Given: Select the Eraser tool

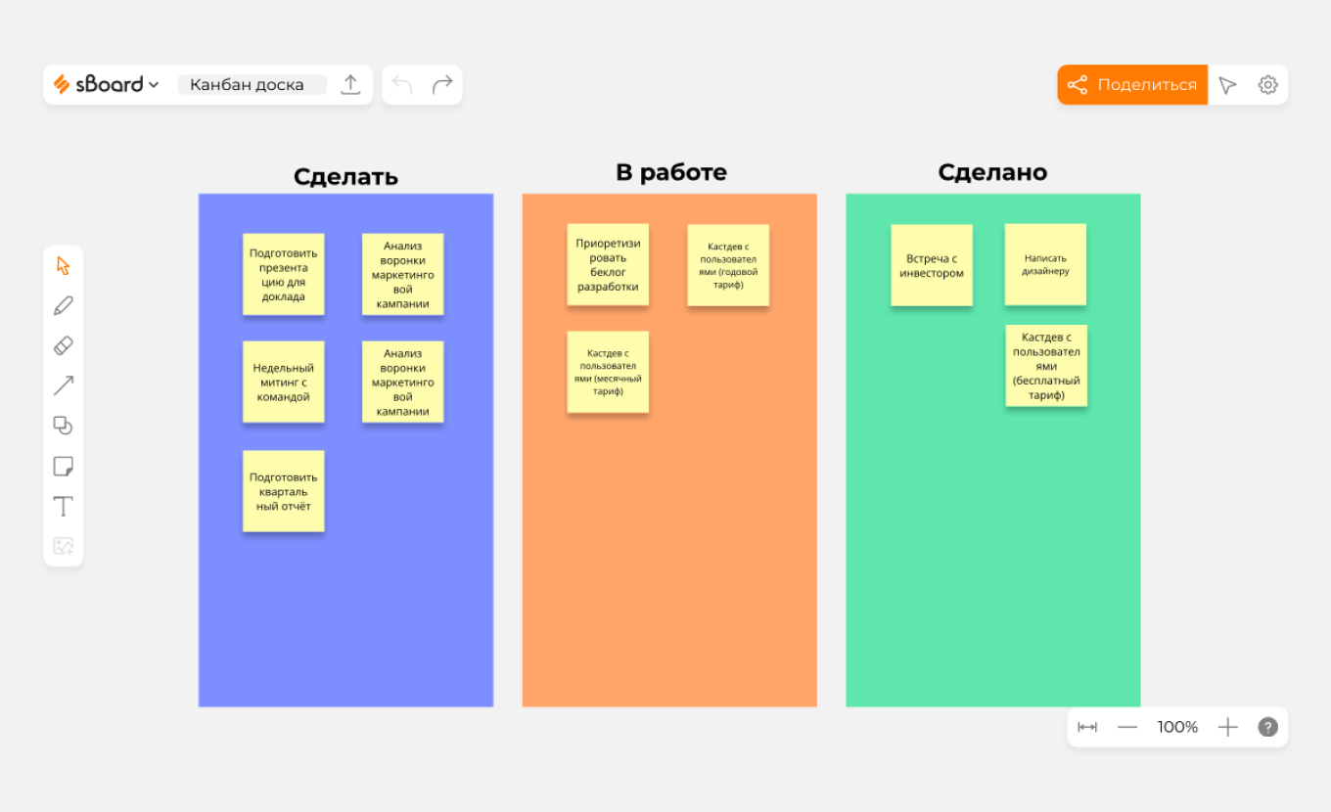Looking at the screenshot, I should click(x=63, y=345).
